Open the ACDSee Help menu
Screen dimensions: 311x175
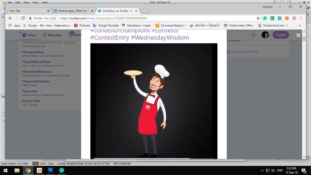[45, 2]
